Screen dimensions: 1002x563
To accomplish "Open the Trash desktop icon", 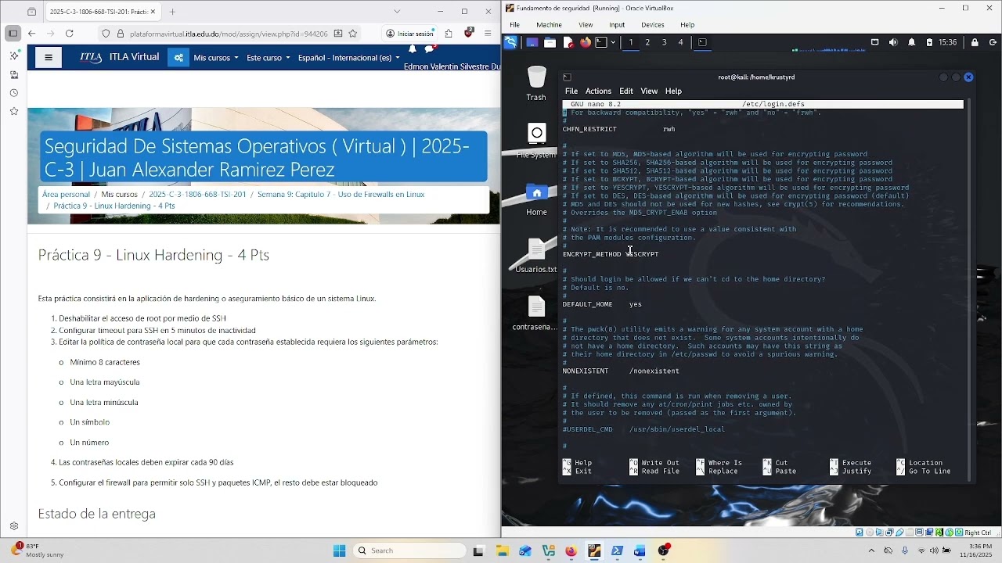I will click(x=536, y=84).
